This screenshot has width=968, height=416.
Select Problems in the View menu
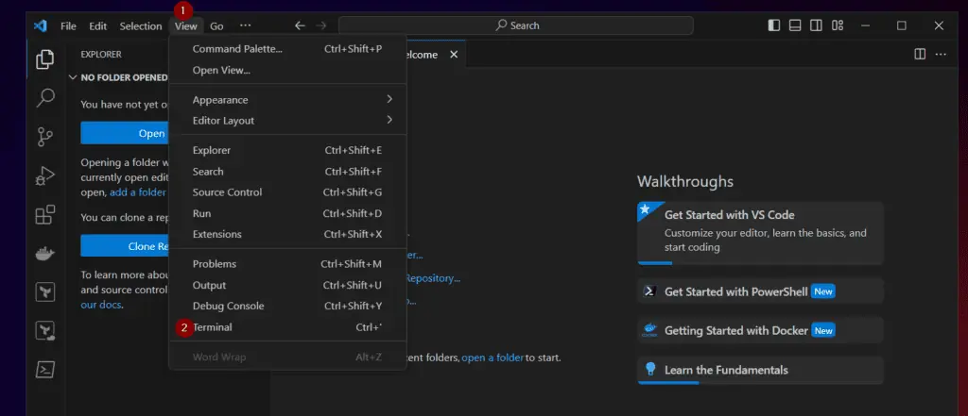coord(287,264)
